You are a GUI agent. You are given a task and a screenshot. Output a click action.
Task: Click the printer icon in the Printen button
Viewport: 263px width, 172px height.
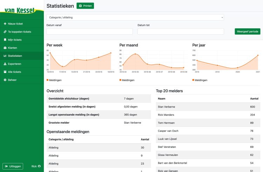click(80, 6)
